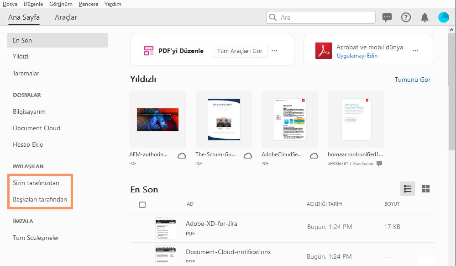Image resolution: width=456 pixels, height=266 pixels.
Task: Click the Adobe-XD-for-Jira row thumbnail
Action: pos(166,229)
